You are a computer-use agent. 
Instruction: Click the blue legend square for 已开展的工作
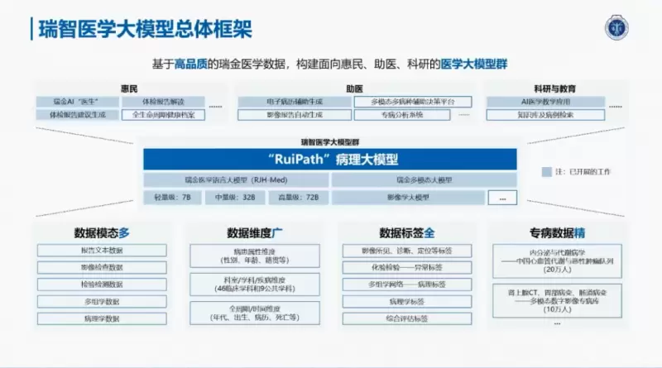(546, 172)
